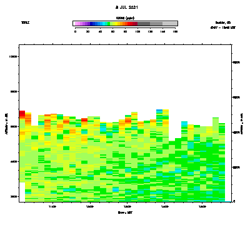Select the green segment of the ozone colorbar
Screen dimensions: 250x225
[109, 24]
